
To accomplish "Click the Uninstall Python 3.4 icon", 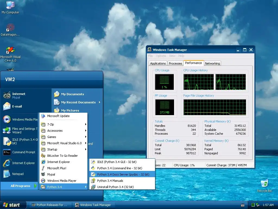I will coord(93,187).
